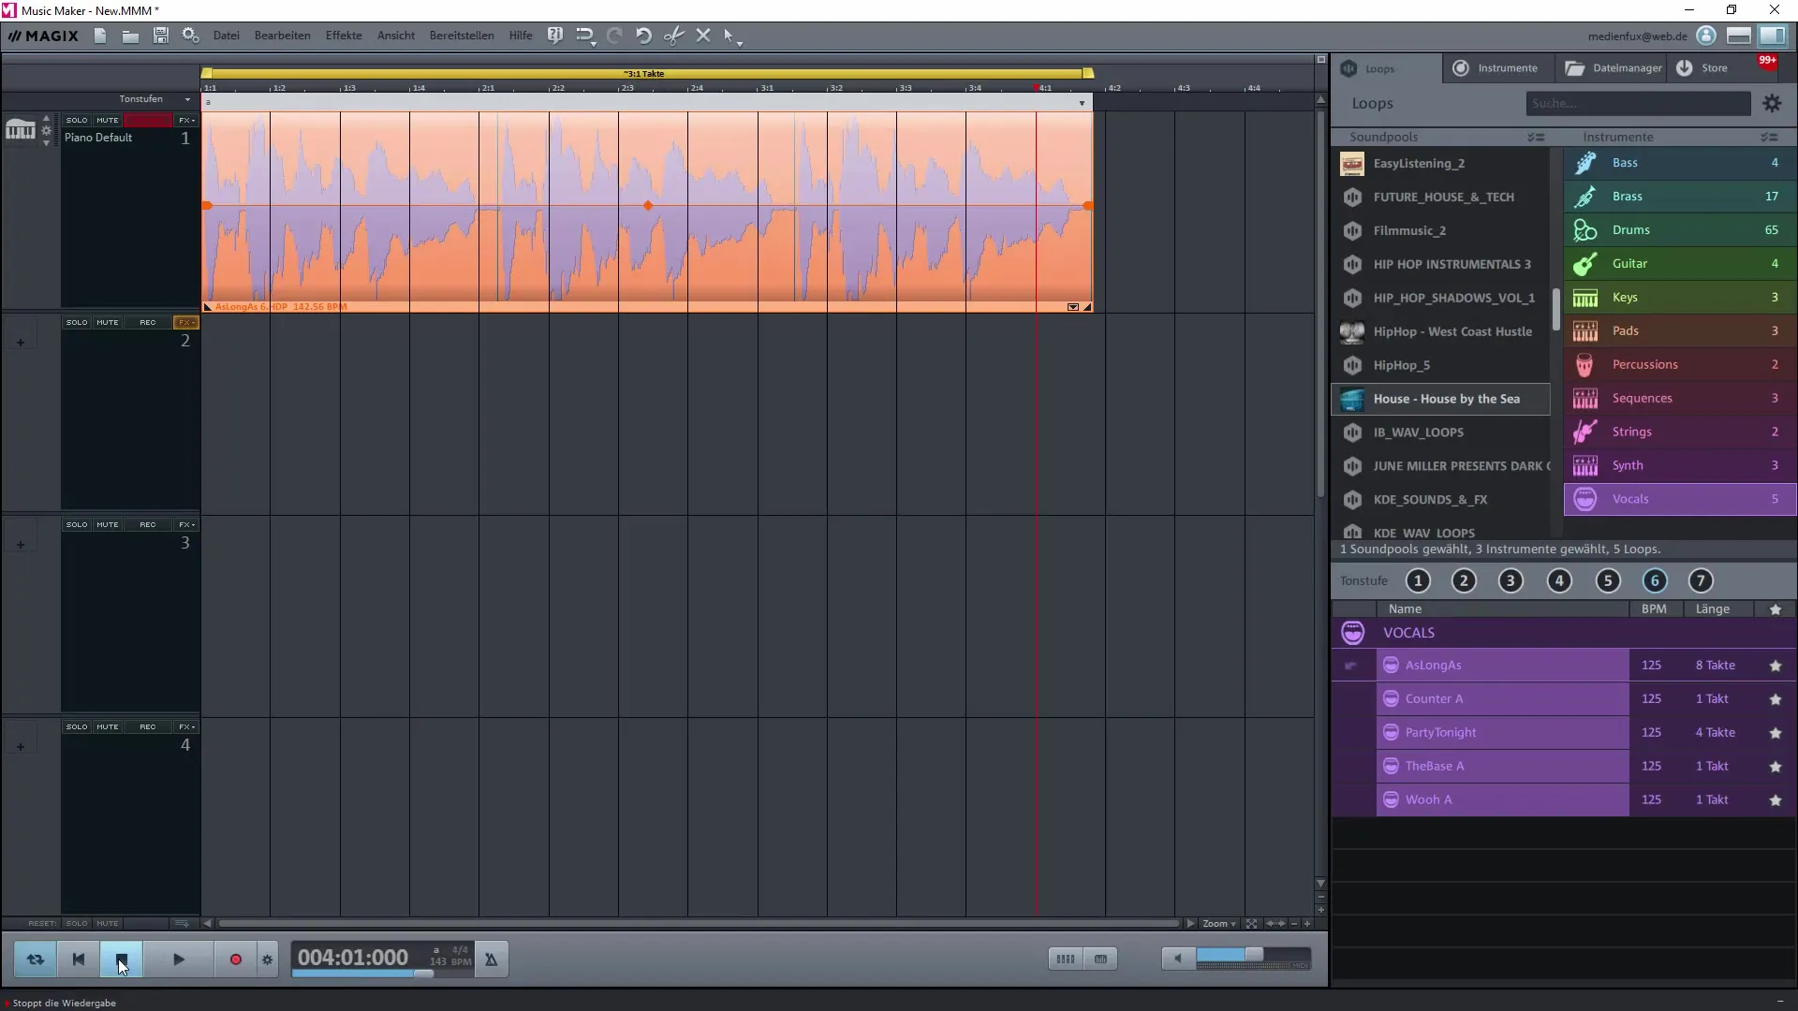Favorite the Counter A loop star

coord(1775,699)
